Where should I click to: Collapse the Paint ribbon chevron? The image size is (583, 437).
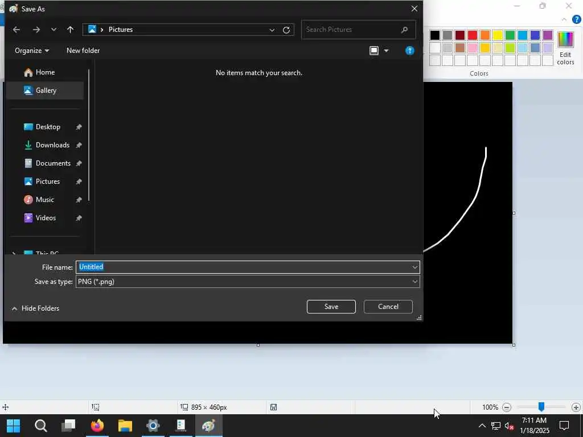(x=564, y=19)
